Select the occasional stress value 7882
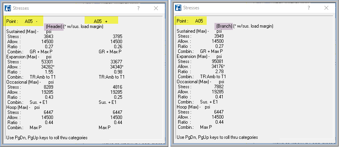 [x=219, y=87]
